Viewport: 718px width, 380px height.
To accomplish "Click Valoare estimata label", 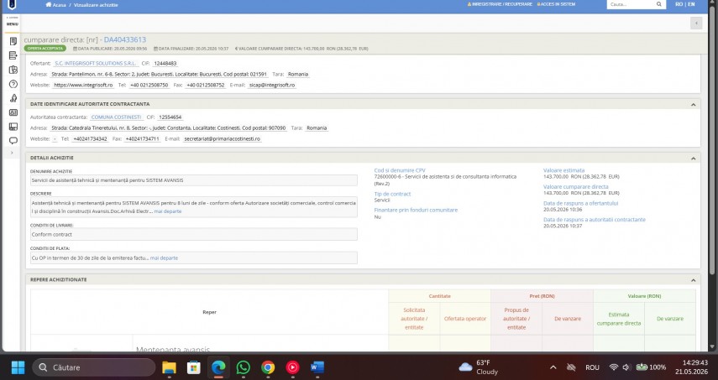I will tap(563, 170).
